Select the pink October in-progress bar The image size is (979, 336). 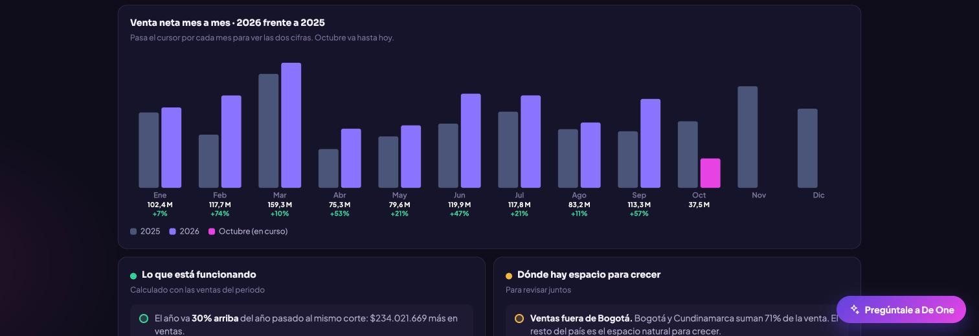tap(710, 173)
